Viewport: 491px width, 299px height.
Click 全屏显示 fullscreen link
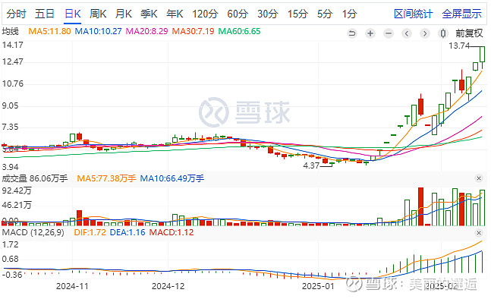[462, 14]
